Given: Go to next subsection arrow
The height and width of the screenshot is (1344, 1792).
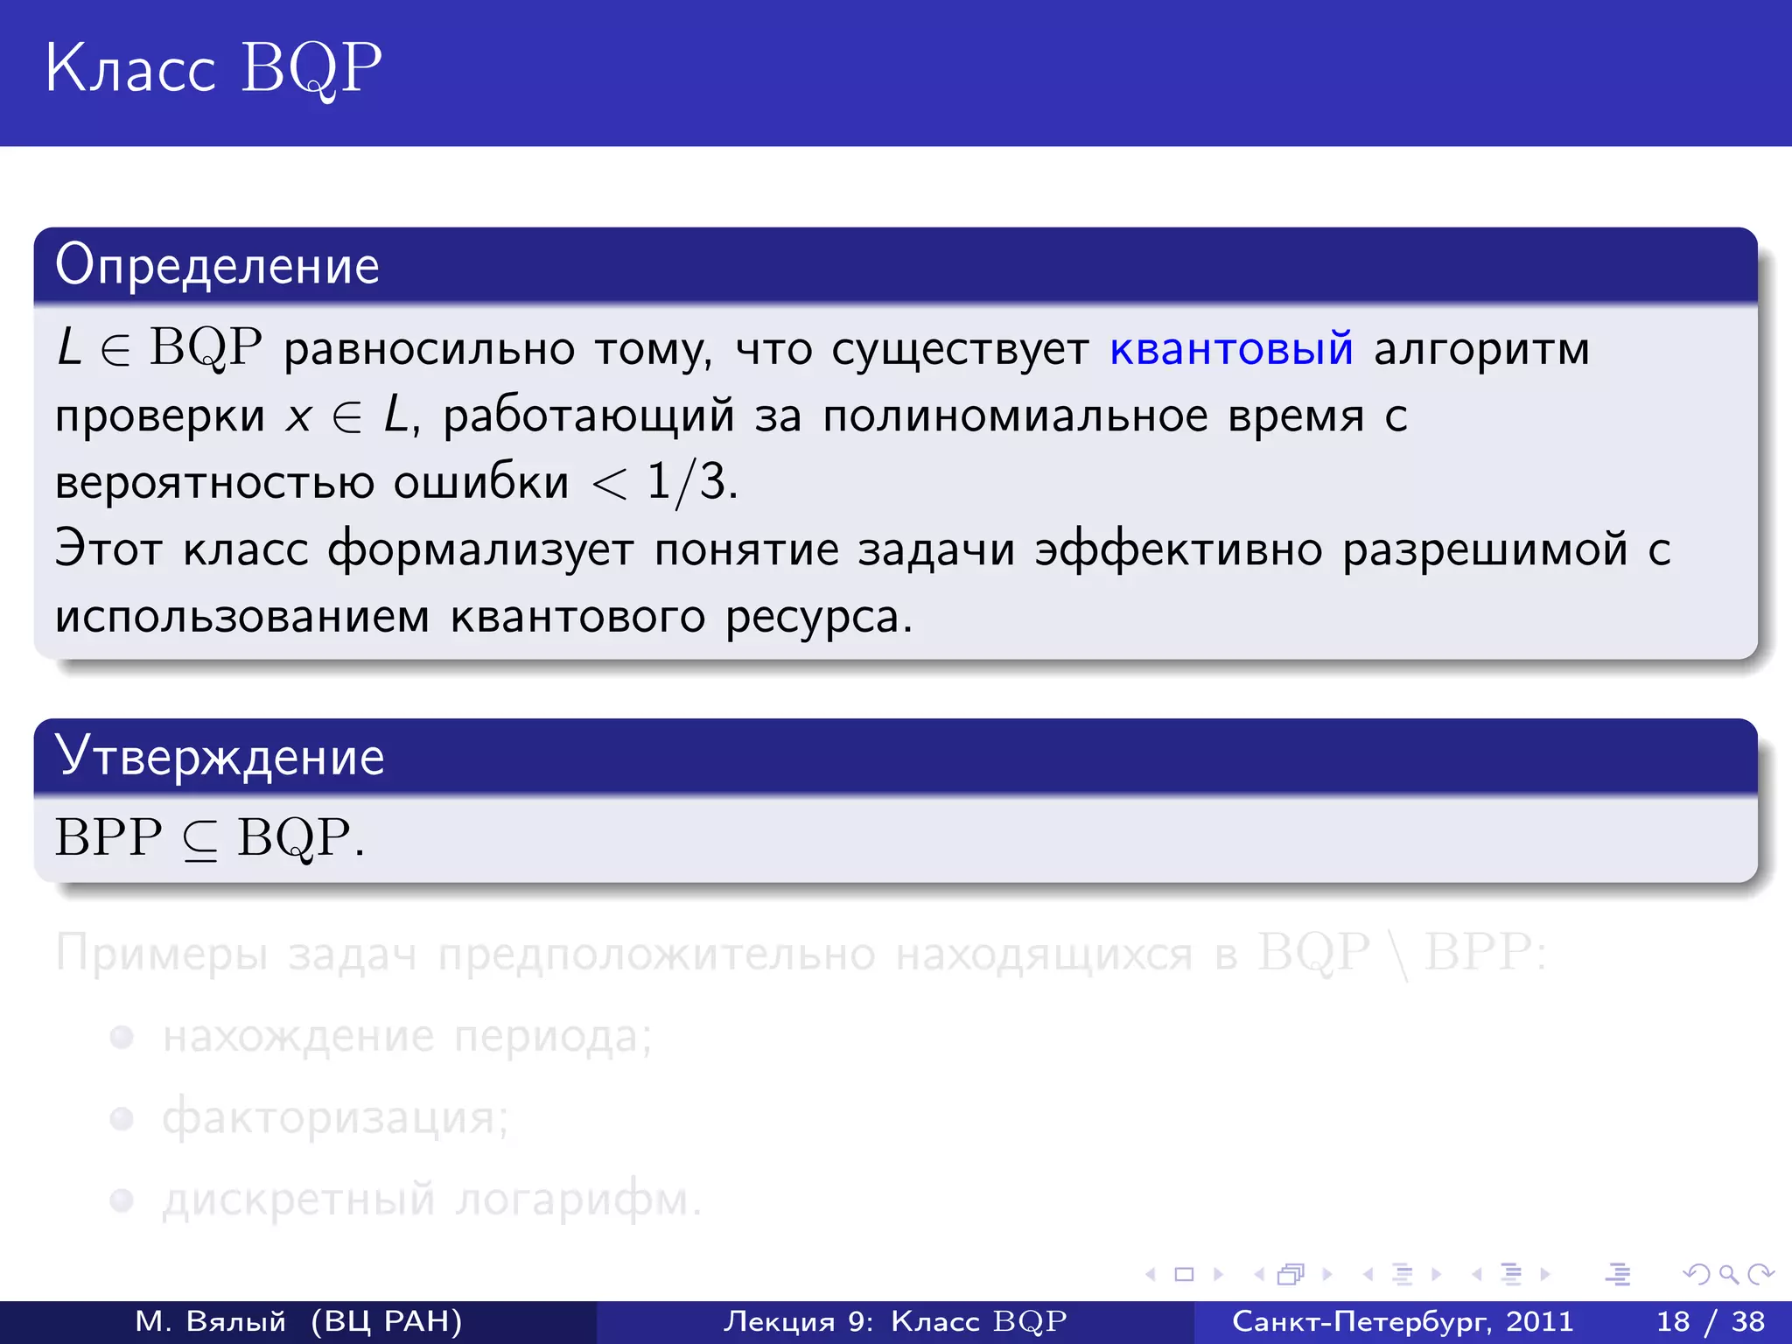Looking at the screenshot, I should [x=1436, y=1275].
